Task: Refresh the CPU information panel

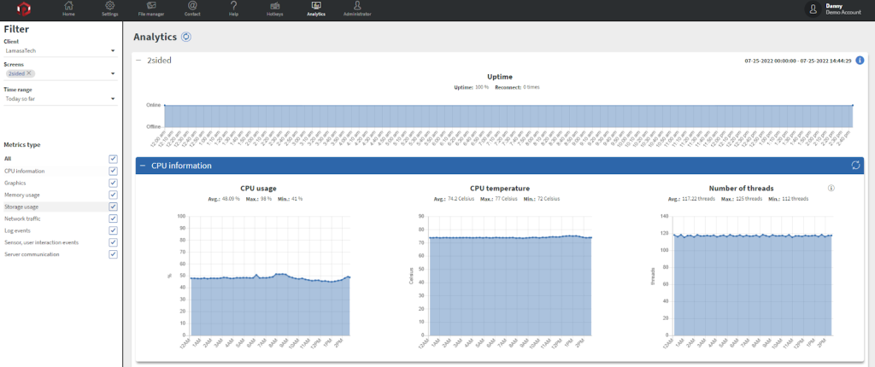Action: (855, 165)
